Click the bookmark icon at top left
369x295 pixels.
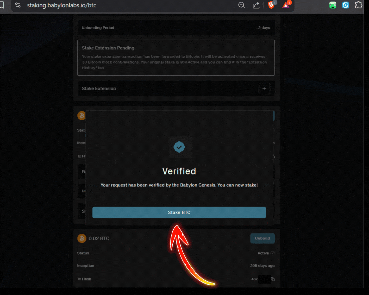click(2, 5)
